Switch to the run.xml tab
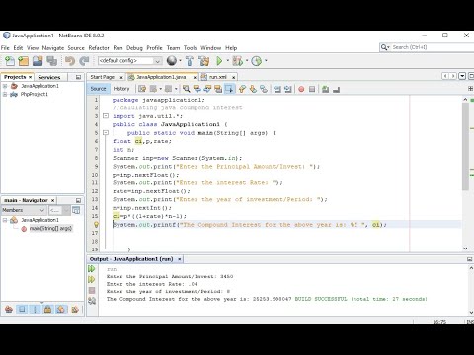Screen dimensions: 474x355 click(217, 77)
